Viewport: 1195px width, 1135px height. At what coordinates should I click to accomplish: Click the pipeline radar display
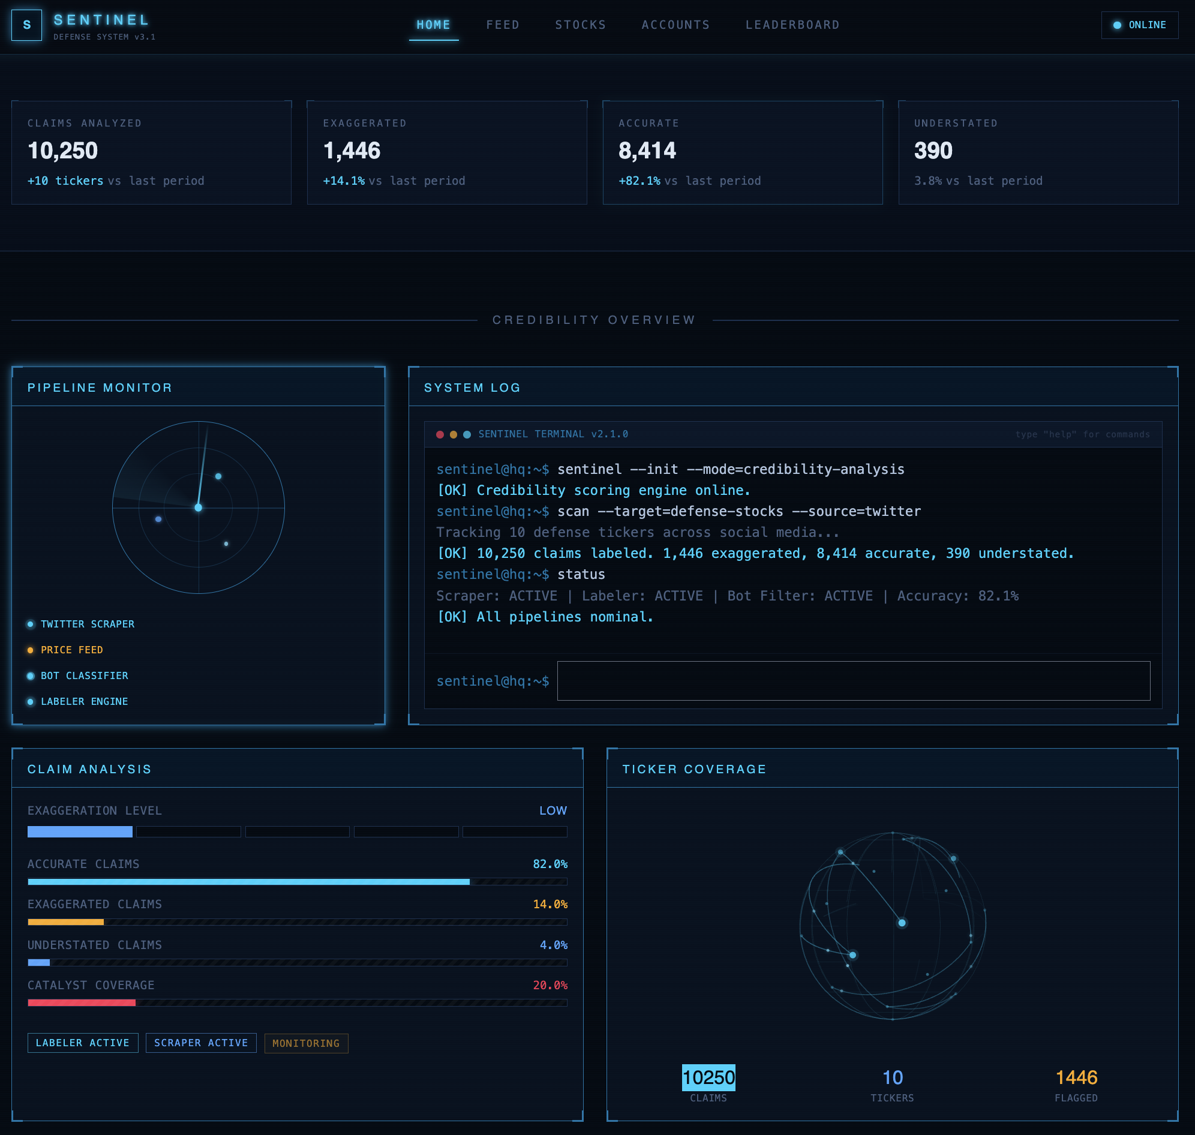point(199,508)
